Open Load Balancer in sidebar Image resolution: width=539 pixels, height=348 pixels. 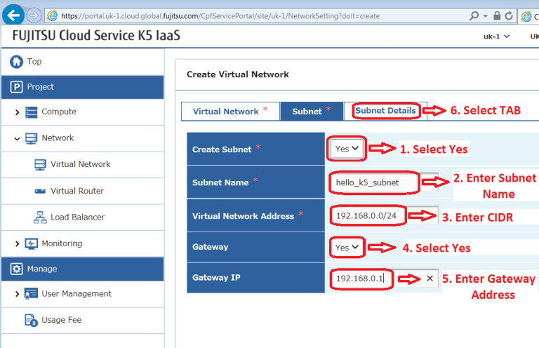[78, 217]
